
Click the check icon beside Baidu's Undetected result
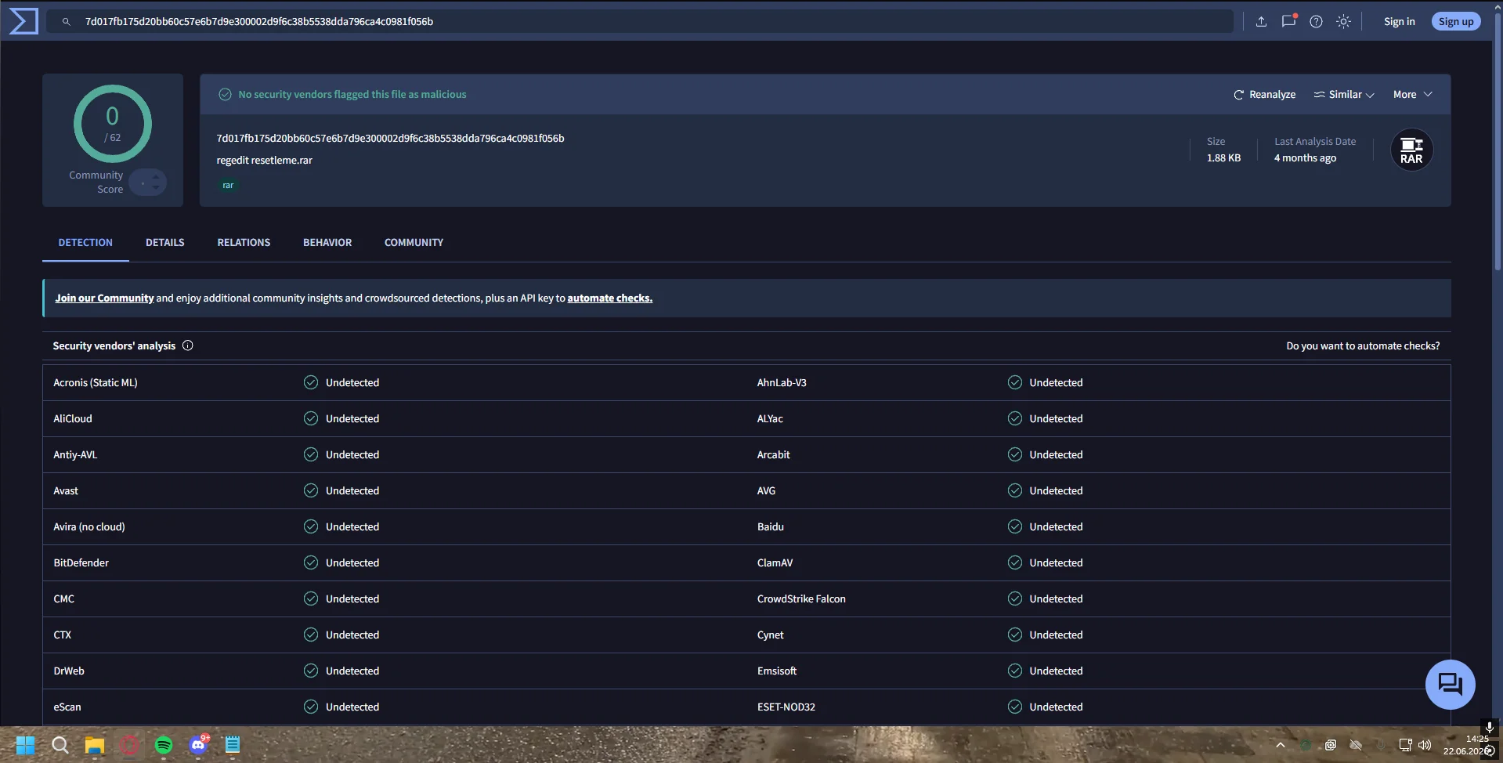click(x=1015, y=526)
